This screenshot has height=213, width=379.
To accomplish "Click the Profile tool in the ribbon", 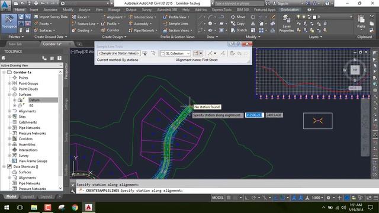I will coord(111,24).
